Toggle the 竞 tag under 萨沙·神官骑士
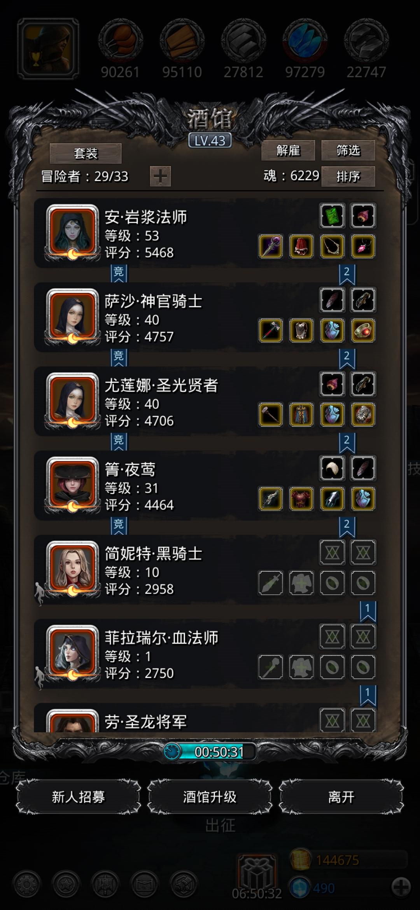 pyautogui.click(x=119, y=357)
